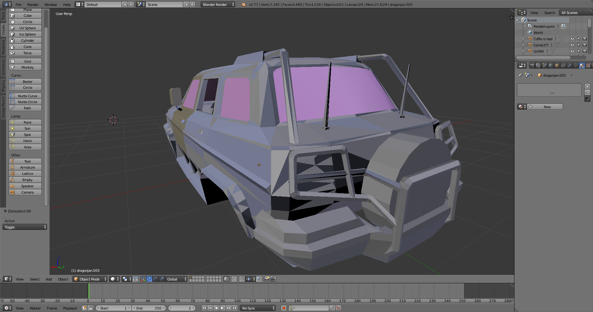Toggle the 3D manipulator widget
593x312 pixels.
click(143, 279)
